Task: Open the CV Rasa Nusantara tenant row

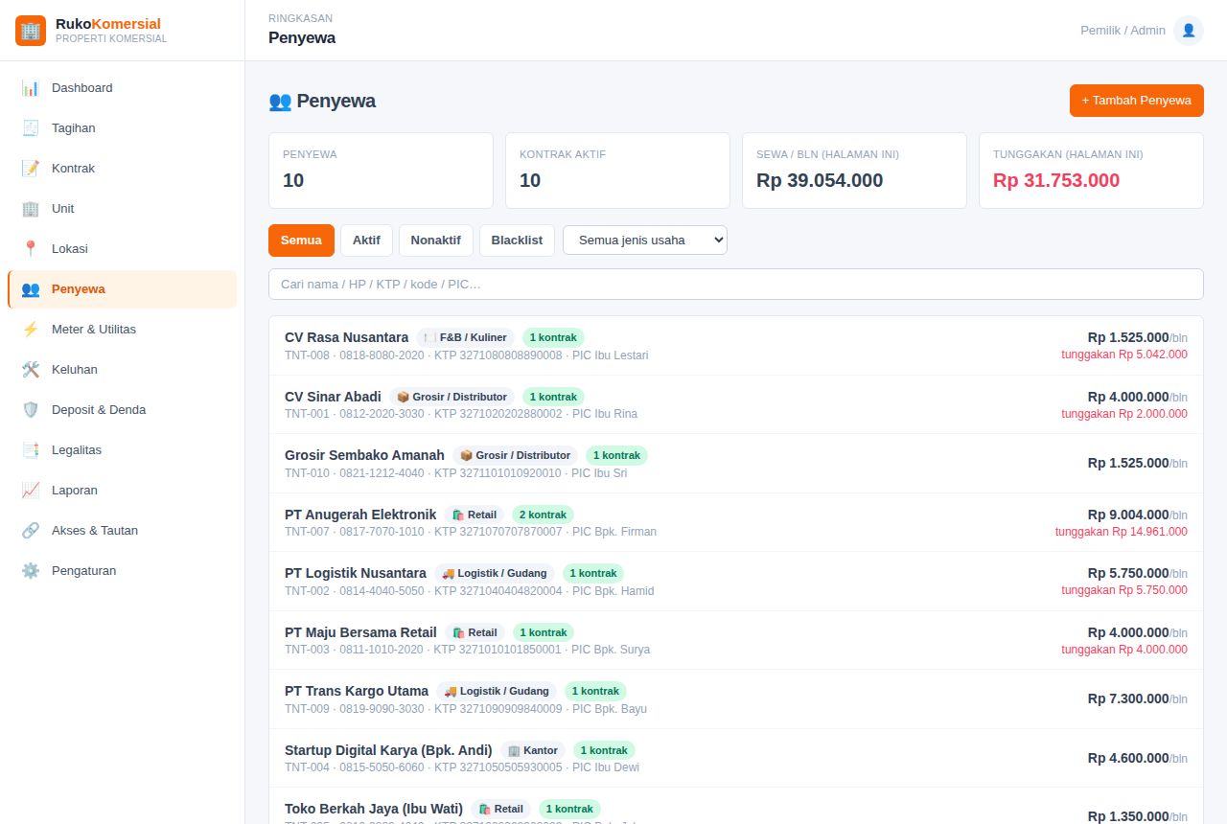Action: tap(736, 346)
